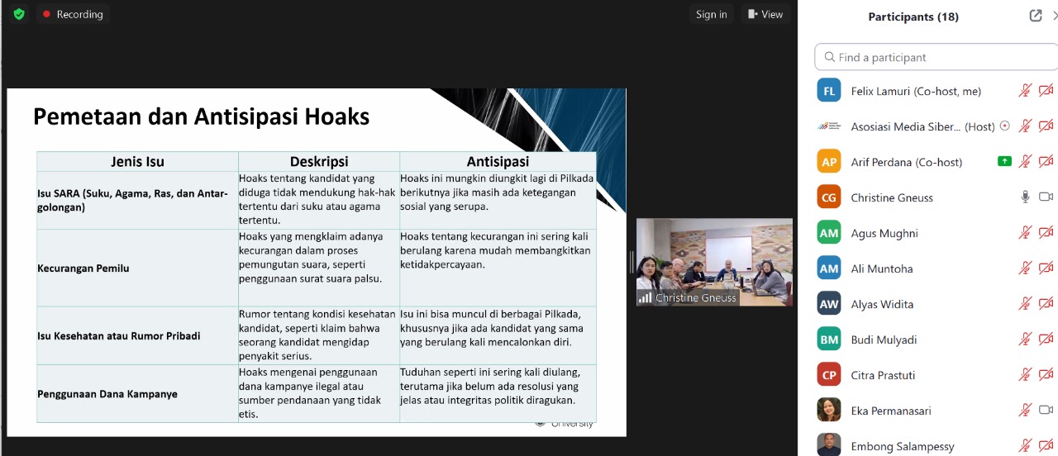Toggle Citra Prastuti's muted microphone

pos(1025,375)
